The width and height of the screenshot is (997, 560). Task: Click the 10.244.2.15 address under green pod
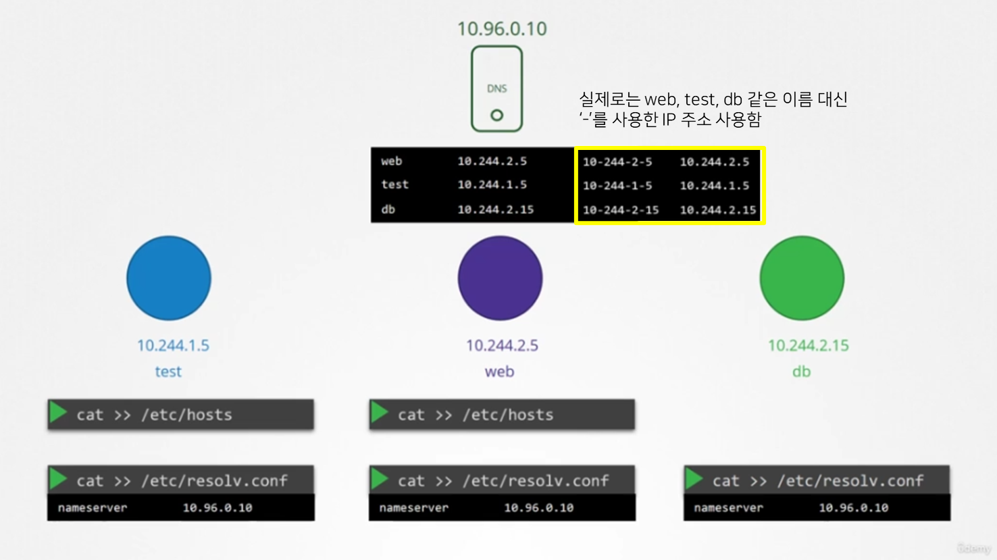808,346
